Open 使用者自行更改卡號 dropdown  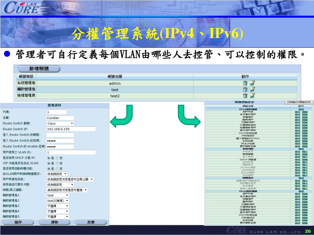(x=60, y=185)
